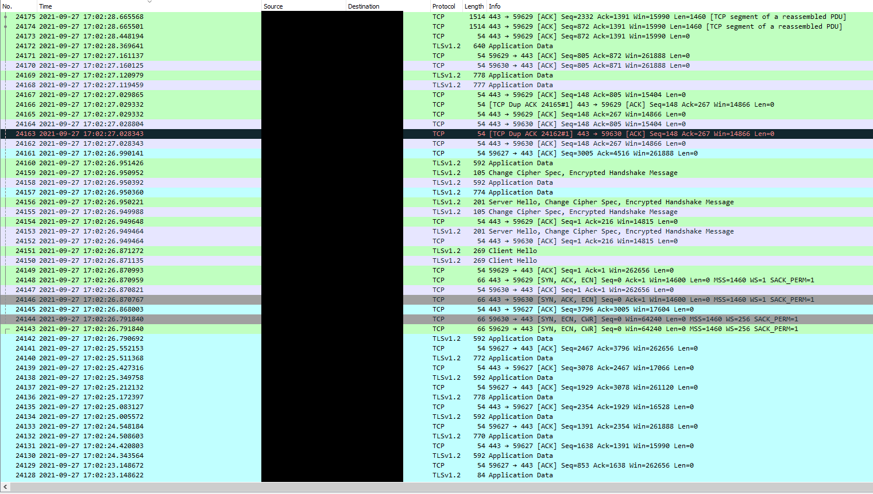This screenshot has height=494, width=873.
Task: Click the related-packet dot beside packet 24174
Action: coord(5,26)
